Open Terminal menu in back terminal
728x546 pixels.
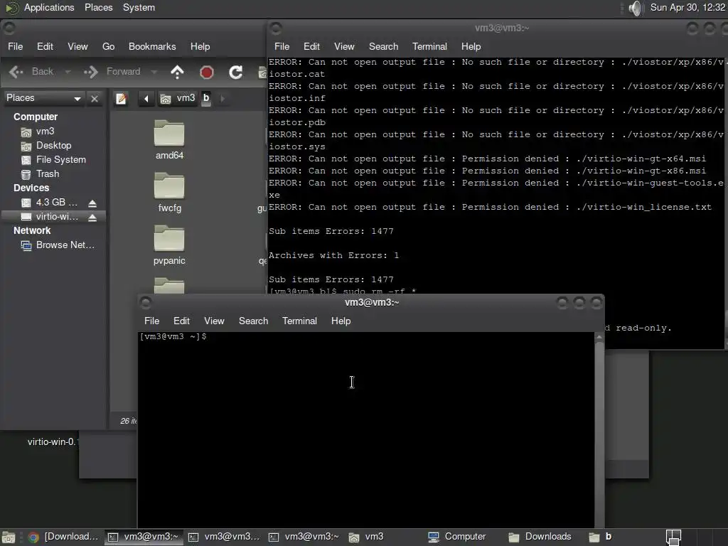[429, 46]
